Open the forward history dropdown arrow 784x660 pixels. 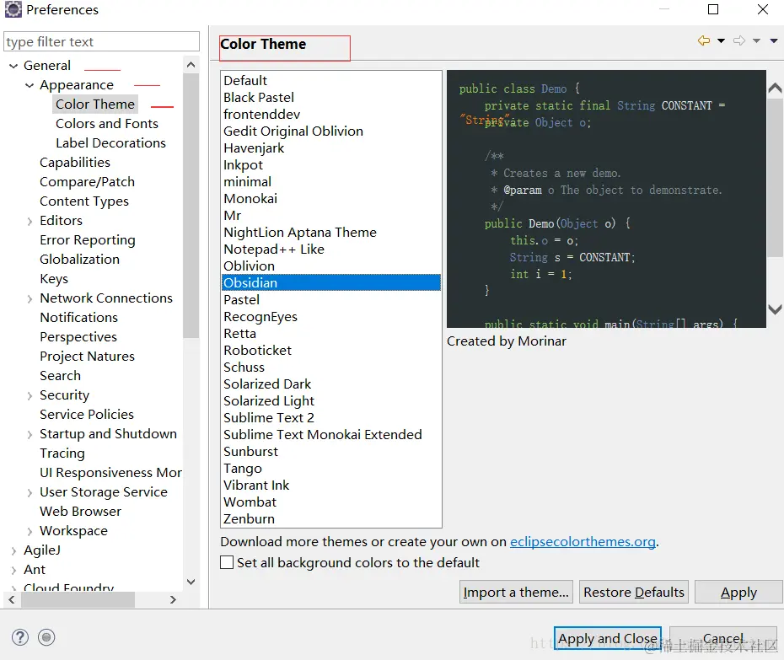click(756, 41)
